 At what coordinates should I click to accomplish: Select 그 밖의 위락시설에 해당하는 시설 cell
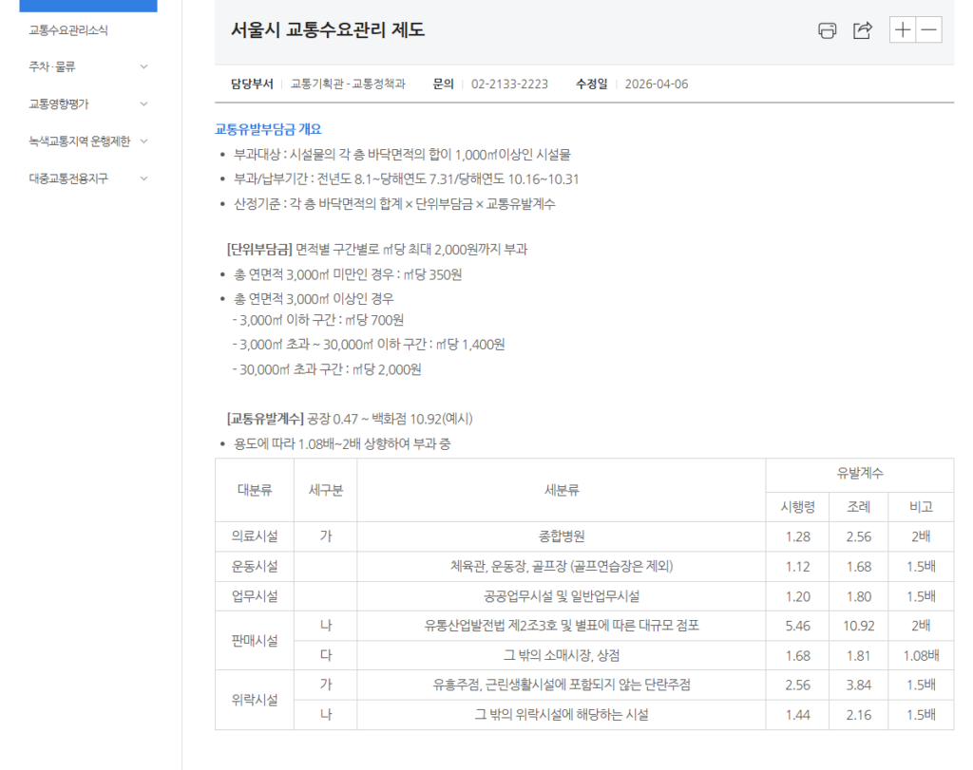[x=561, y=715]
